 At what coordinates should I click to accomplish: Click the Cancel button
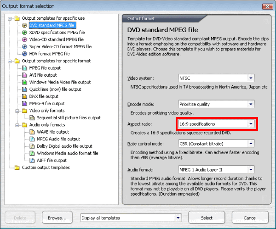point(250,218)
